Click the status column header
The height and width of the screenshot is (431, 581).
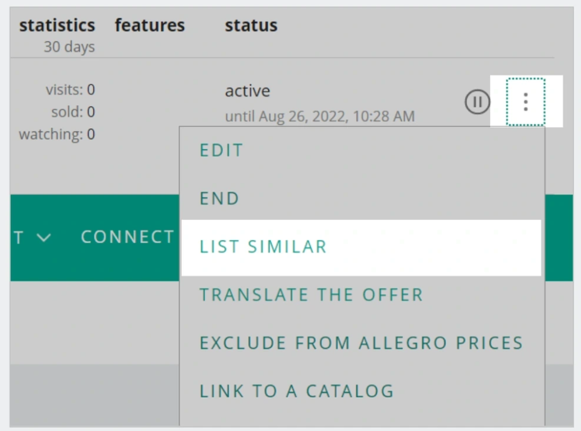pos(251,25)
